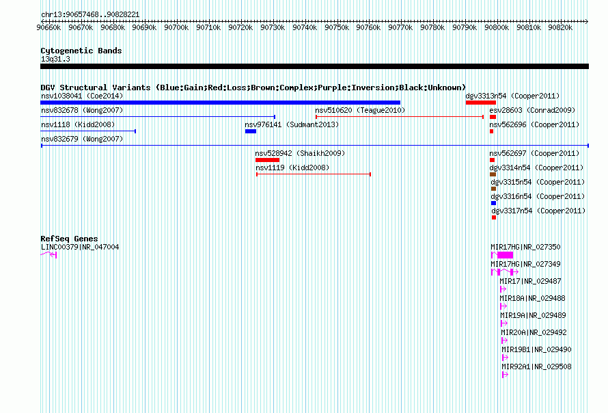Open the dgv3317n54 (Cooper2011) label
Viewport: 608px width, 413px height.
[538, 211]
